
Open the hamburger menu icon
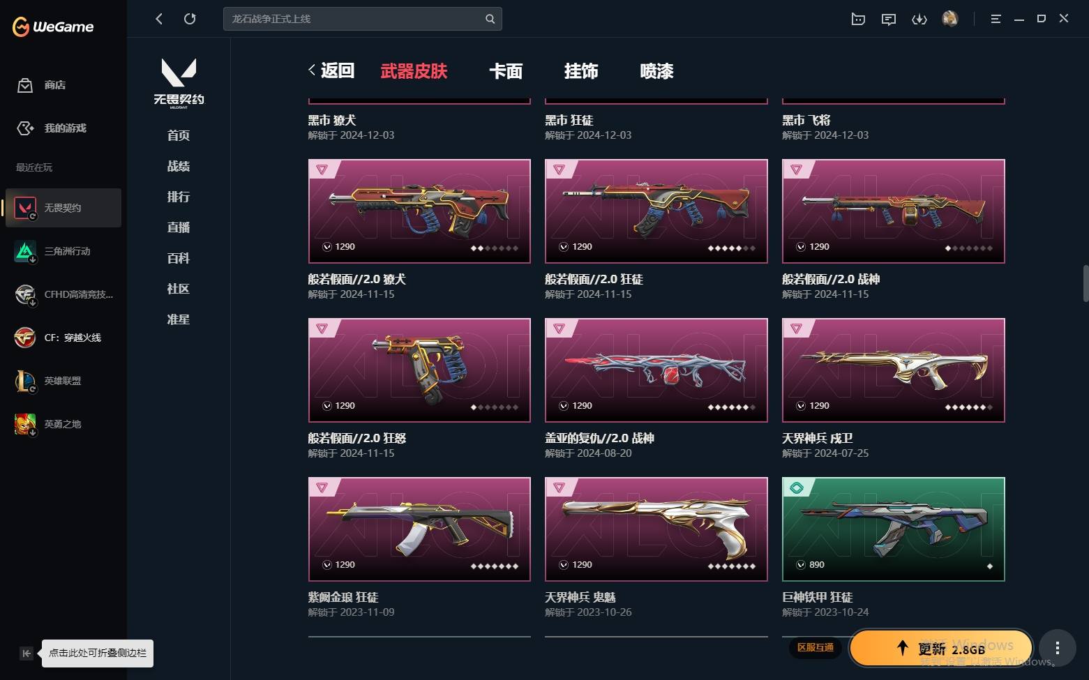coord(996,19)
